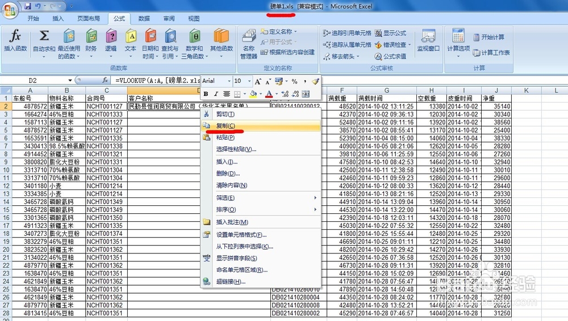
Task: Click 根据所选内容创建 button
Action: pyautogui.click(x=287, y=53)
